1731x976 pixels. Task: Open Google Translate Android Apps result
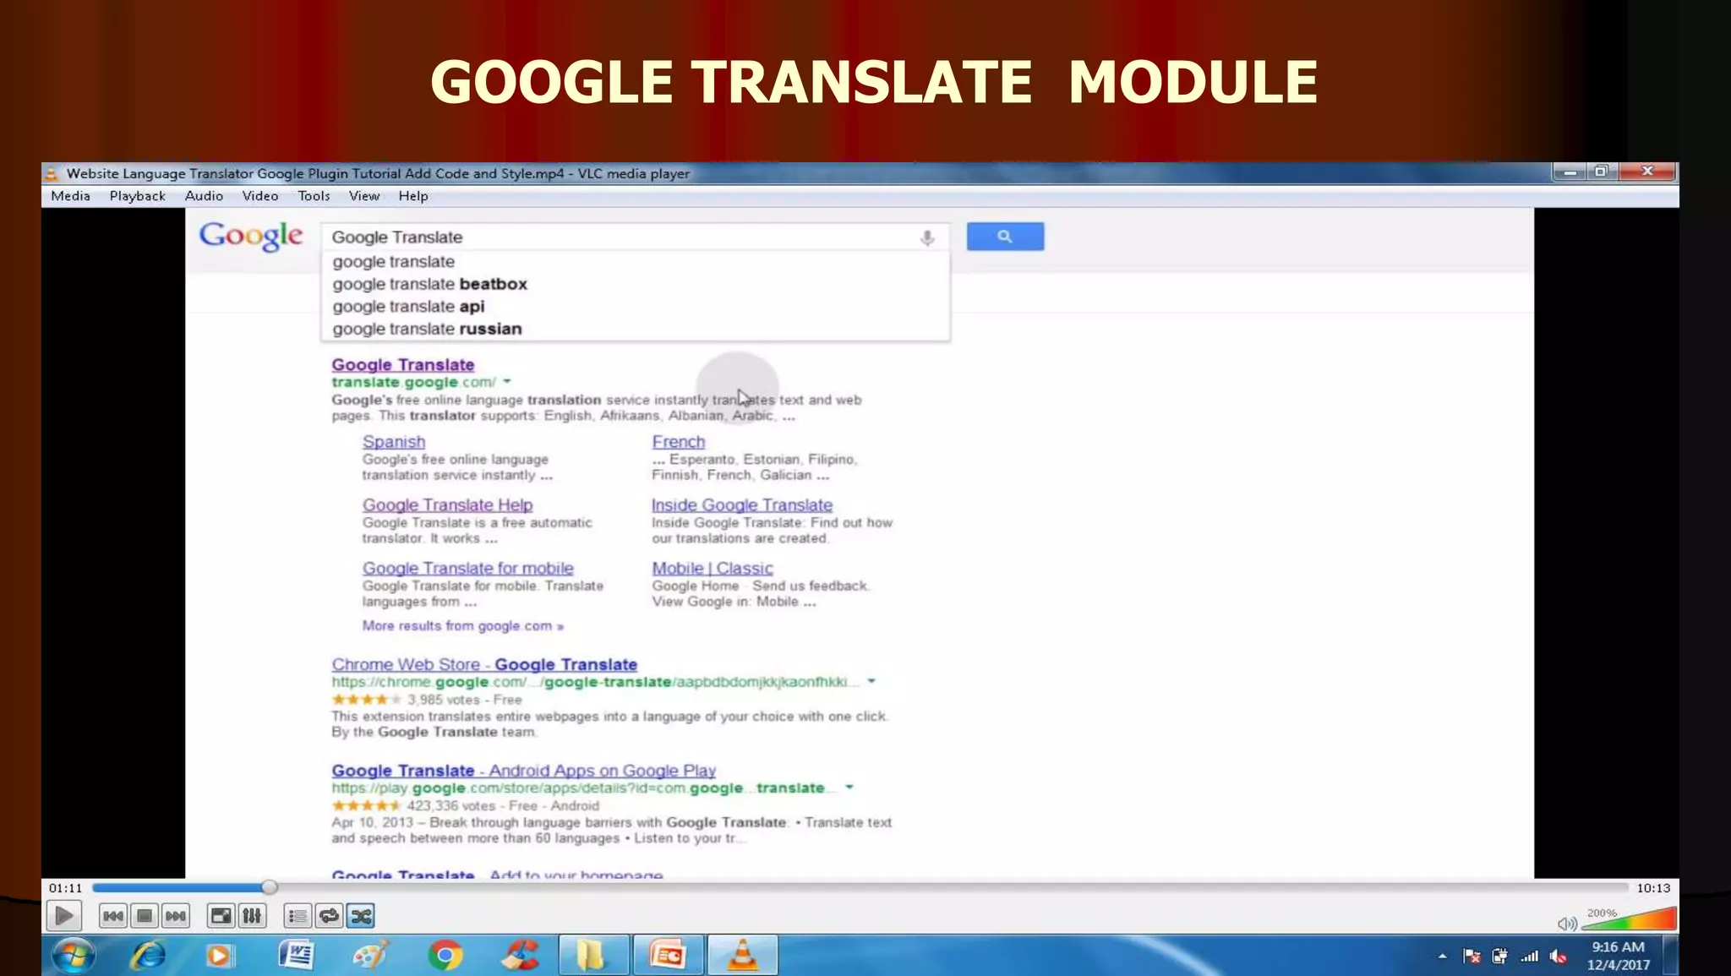[x=523, y=771]
